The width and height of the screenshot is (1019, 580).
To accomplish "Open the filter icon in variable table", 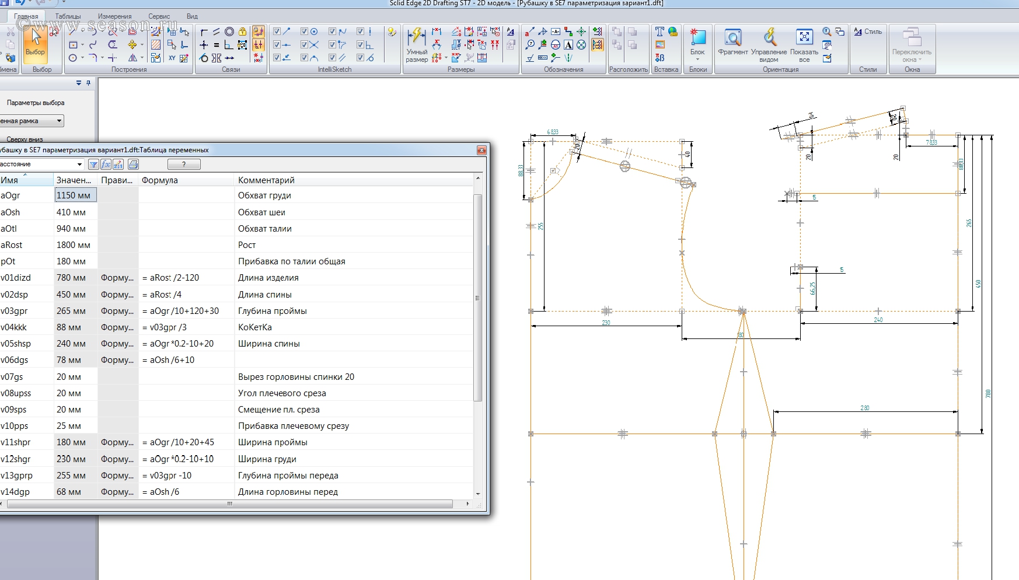I will tap(93, 165).
